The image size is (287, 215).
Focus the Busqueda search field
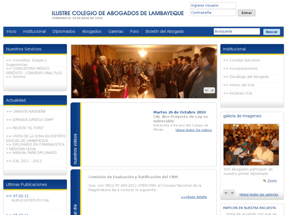[x=236, y=31]
